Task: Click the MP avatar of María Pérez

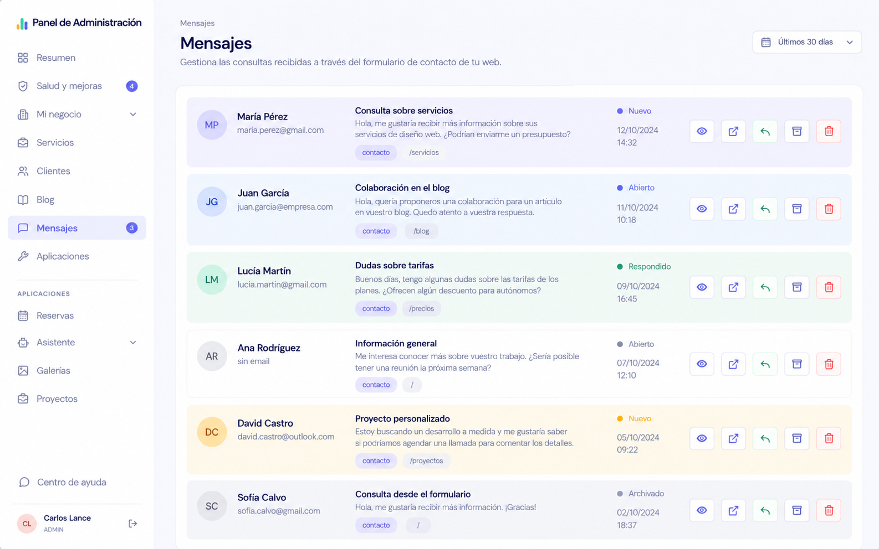Action: [x=212, y=125]
